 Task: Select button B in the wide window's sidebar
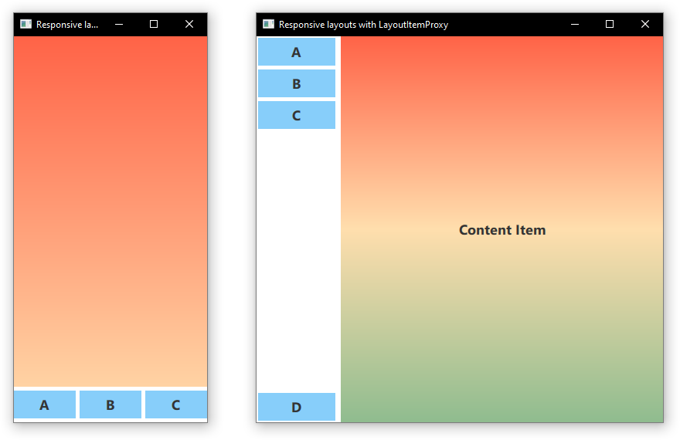coord(297,84)
